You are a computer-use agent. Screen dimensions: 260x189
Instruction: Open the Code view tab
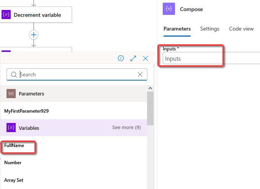241,29
